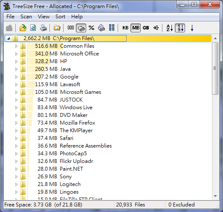This screenshot has width=223, height=212.
Task: Collapse the C:\Program Files\ root node
Action: 9,38
